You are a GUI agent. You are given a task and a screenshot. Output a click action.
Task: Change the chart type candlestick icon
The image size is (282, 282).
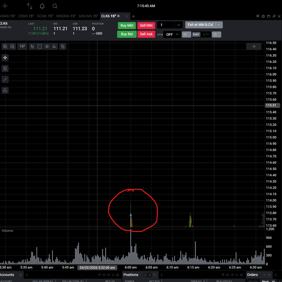click(32, 46)
